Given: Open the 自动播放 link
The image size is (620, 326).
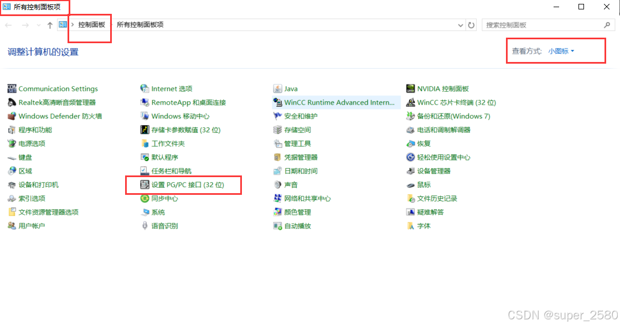Looking at the screenshot, I should (x=297, y=226).
